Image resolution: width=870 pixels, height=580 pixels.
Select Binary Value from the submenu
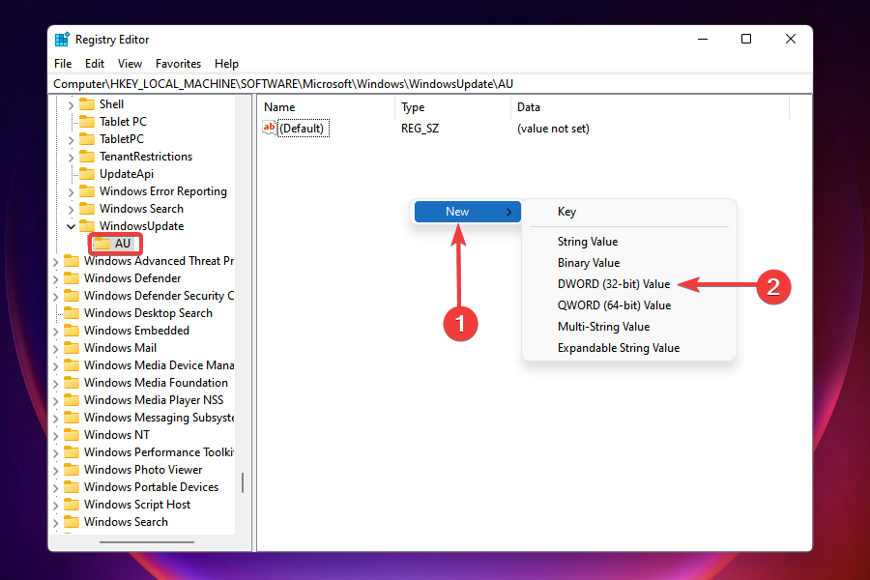(x=629, y=263)
